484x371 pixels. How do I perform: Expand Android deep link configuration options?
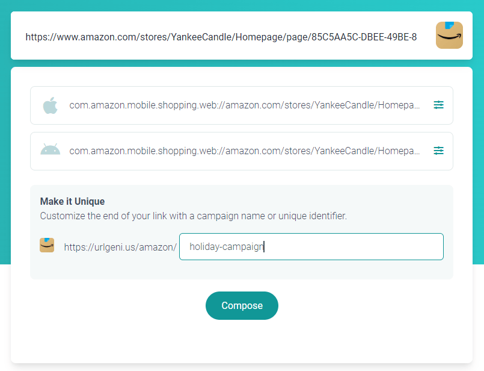coord(438,151)
